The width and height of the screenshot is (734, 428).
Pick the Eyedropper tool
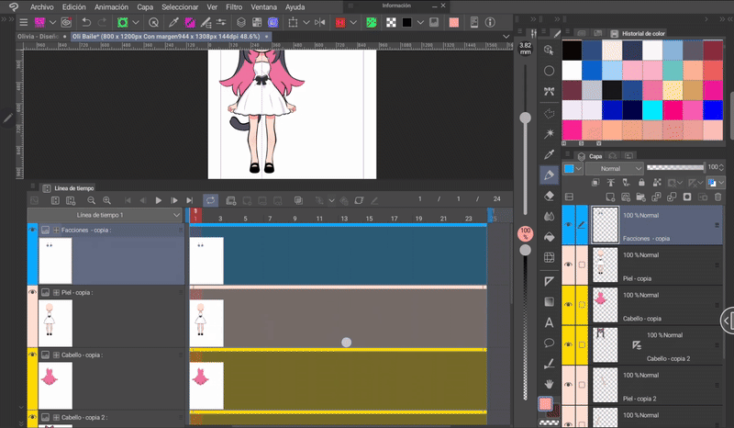pyautogui.click(x=549, y=153)
